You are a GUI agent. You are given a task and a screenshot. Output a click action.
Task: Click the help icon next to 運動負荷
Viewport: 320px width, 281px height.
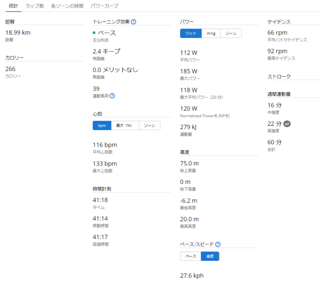pos(112,96)
